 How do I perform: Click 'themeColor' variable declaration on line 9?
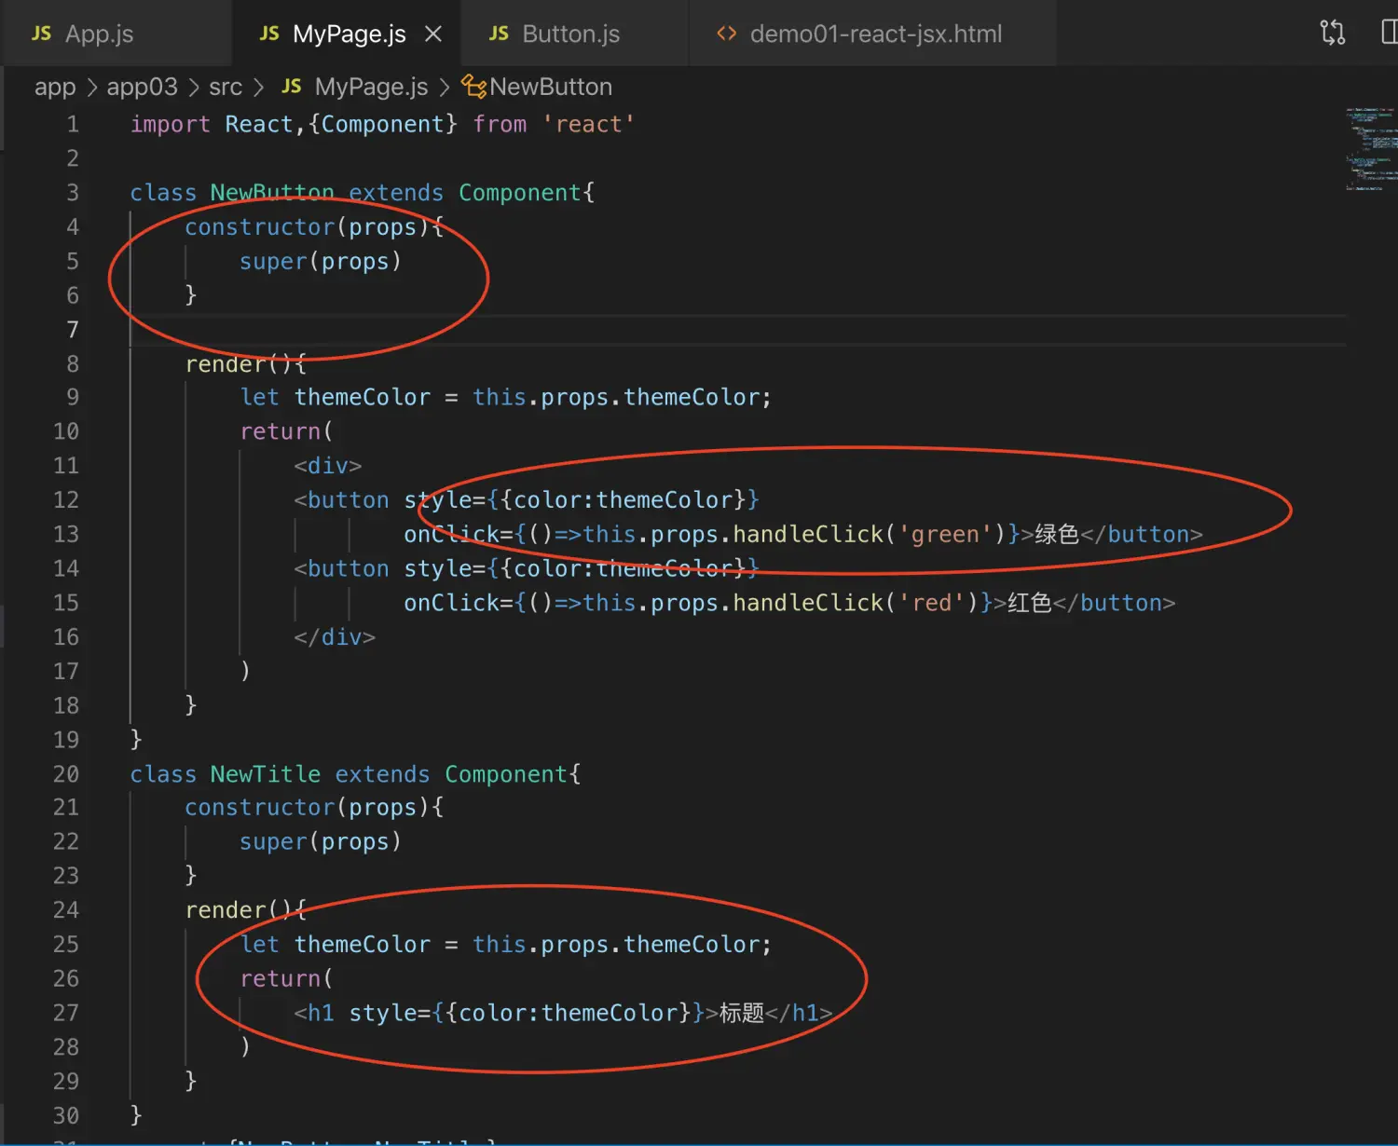coord(363,398)
